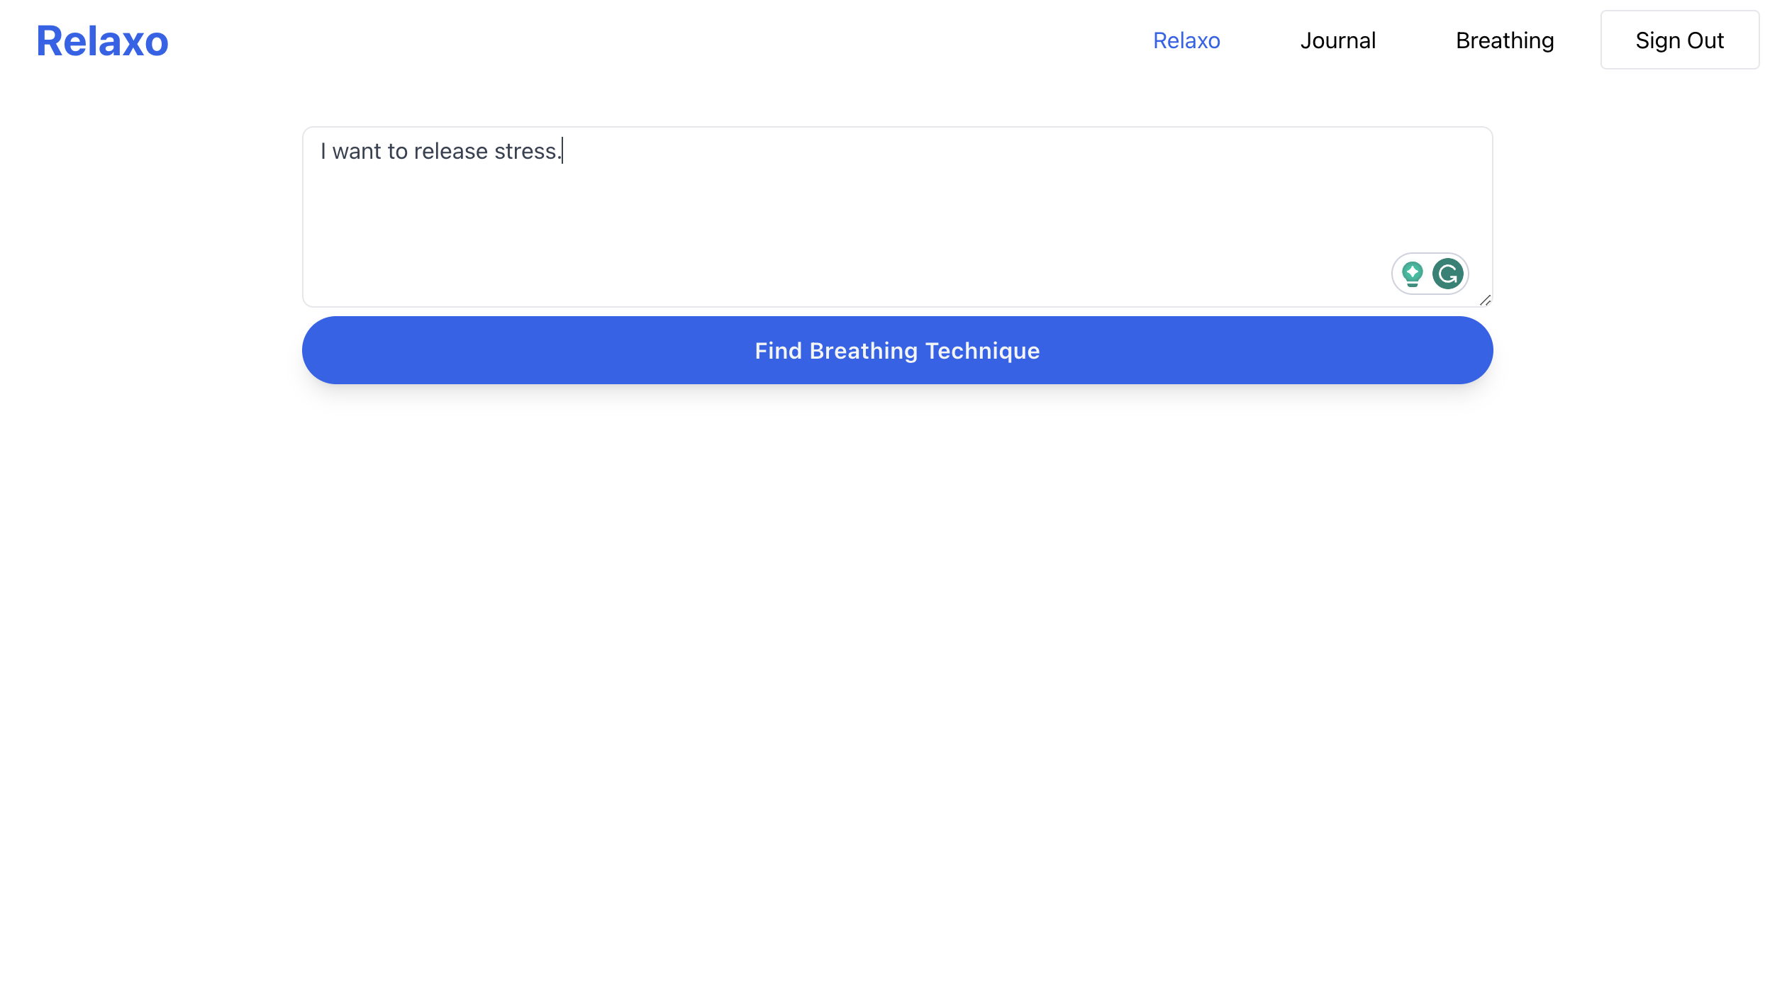The height and width of the screenshot is (991, 1787).
Task: Click the word "Find" on the blue button
Action: (x=778, y=351)
